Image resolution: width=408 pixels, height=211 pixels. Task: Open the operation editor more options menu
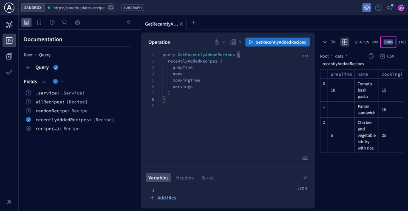(x=305, y=56)
